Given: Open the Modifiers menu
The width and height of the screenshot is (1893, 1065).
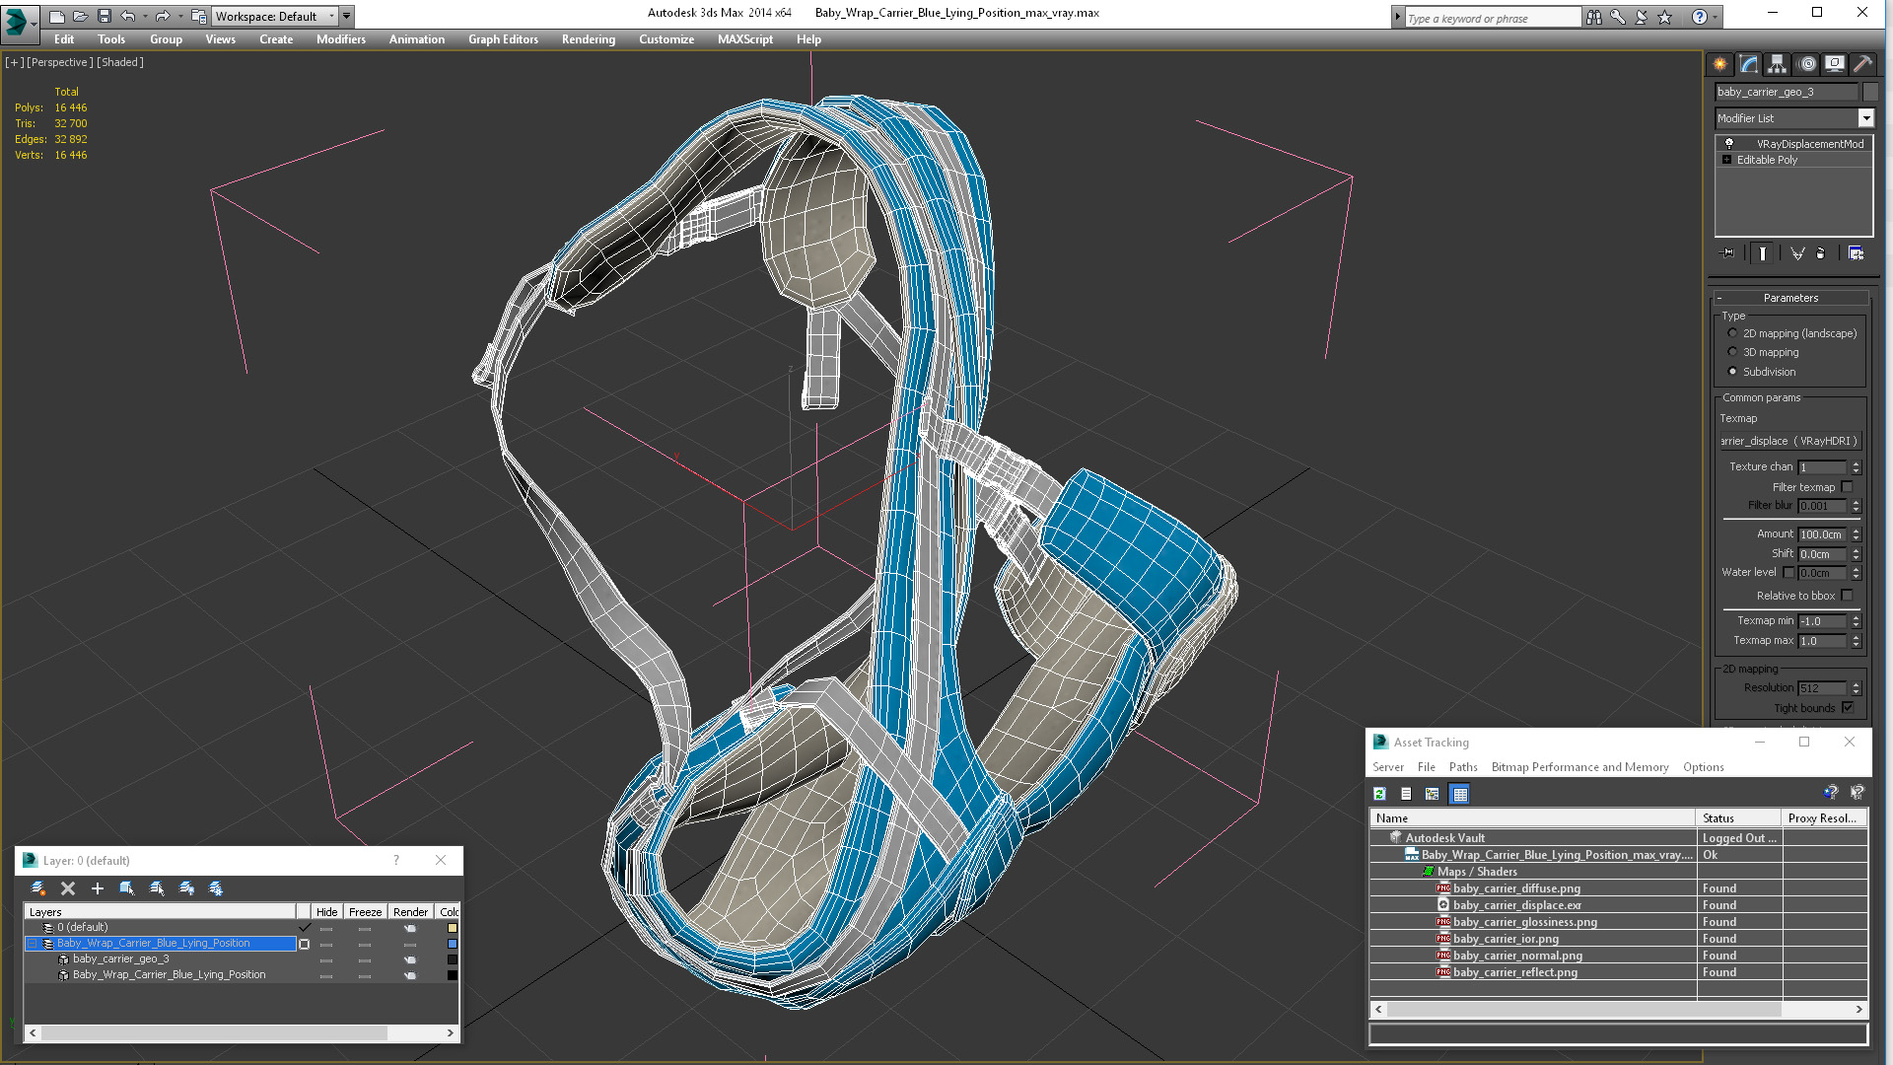Looking at the screenshot, I should [x=341, y=39].
